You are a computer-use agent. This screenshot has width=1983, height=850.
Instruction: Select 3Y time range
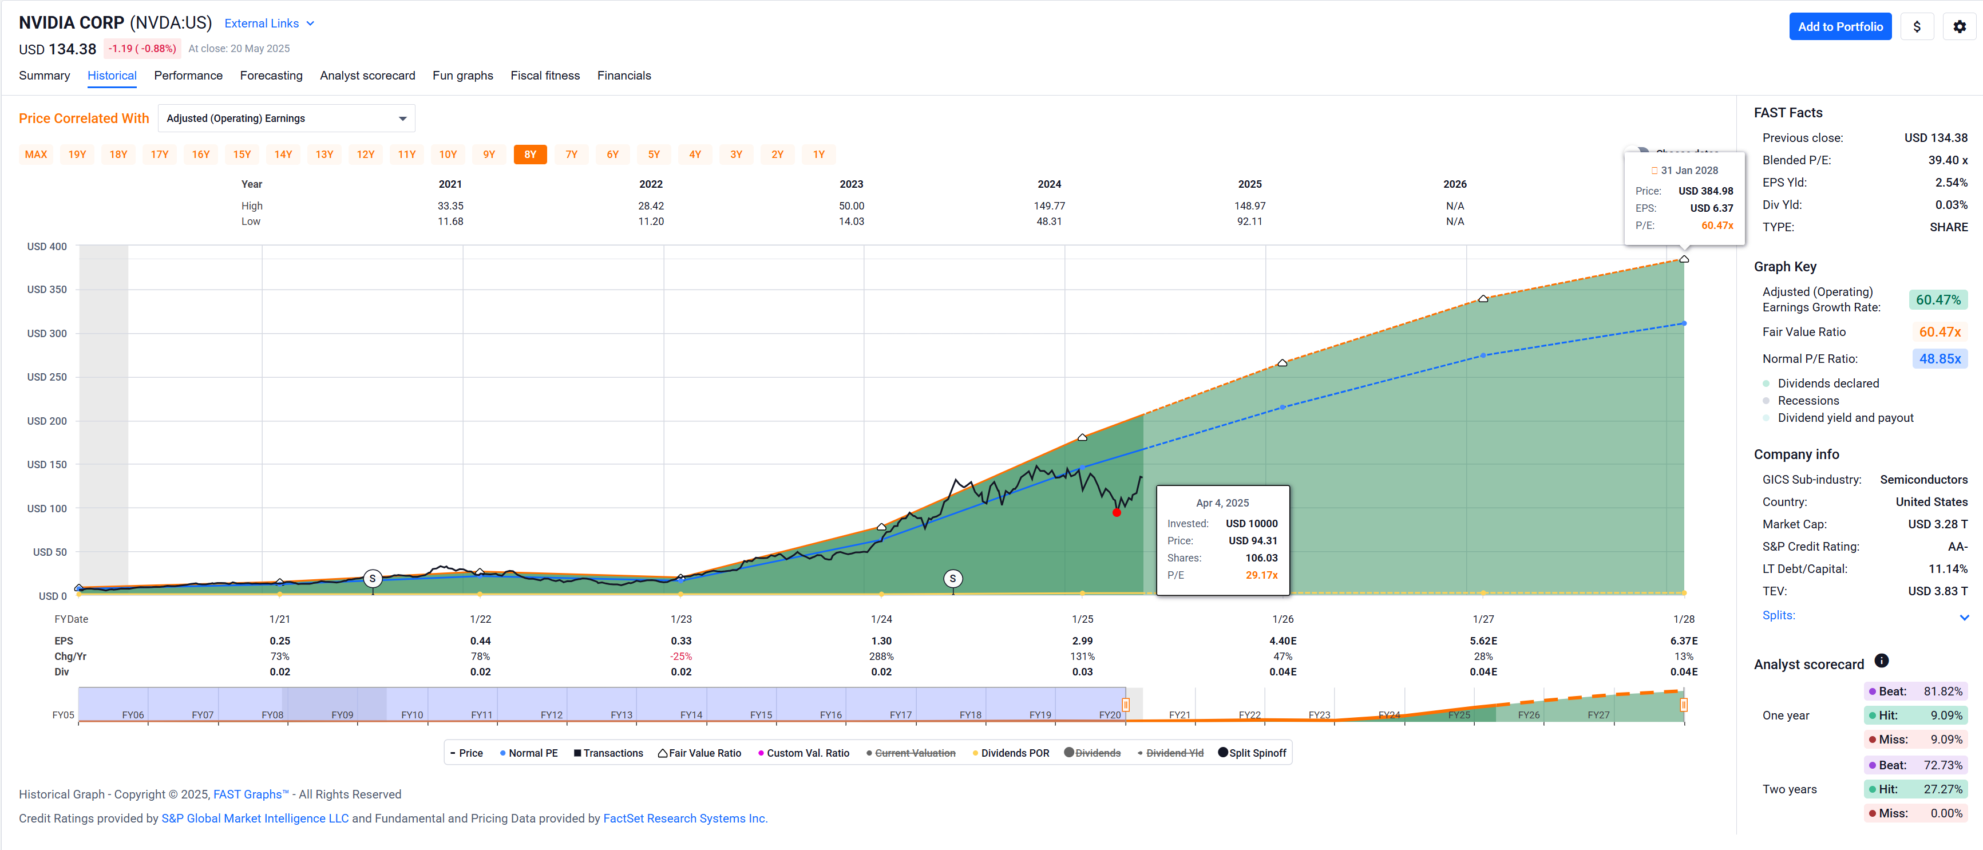coord(736,154)
